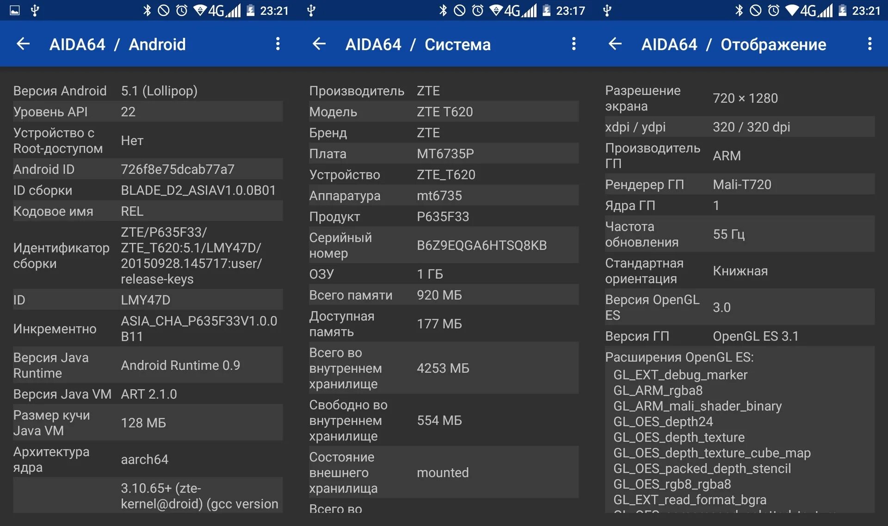Viewport: 888px width, 526px height.
Task: Tap back arrow in AIDA64 / Android screen
Action: click(23, 44)
